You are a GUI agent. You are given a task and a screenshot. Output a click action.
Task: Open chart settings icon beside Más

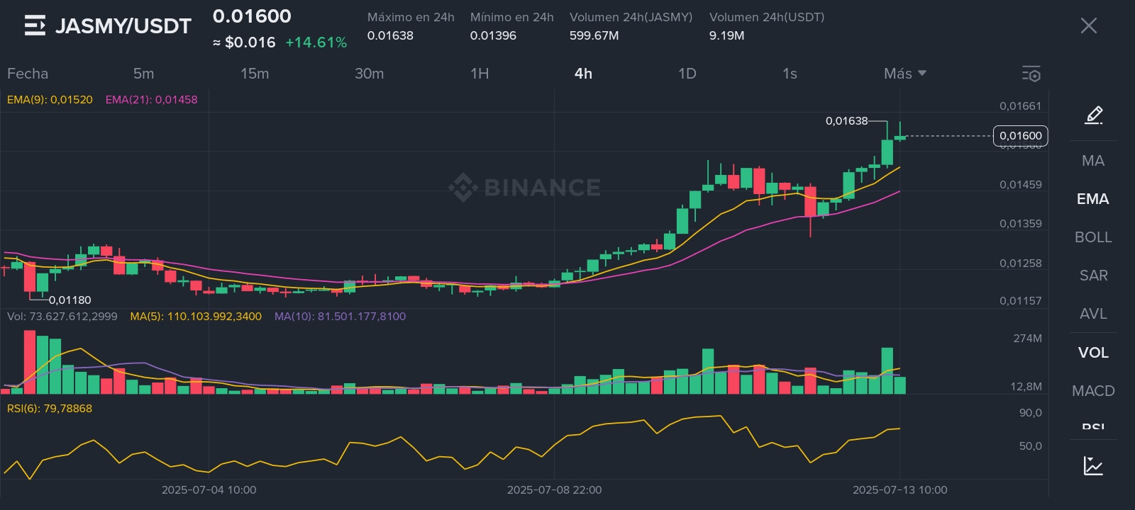pyautogui.click(x=1031, y=74)
